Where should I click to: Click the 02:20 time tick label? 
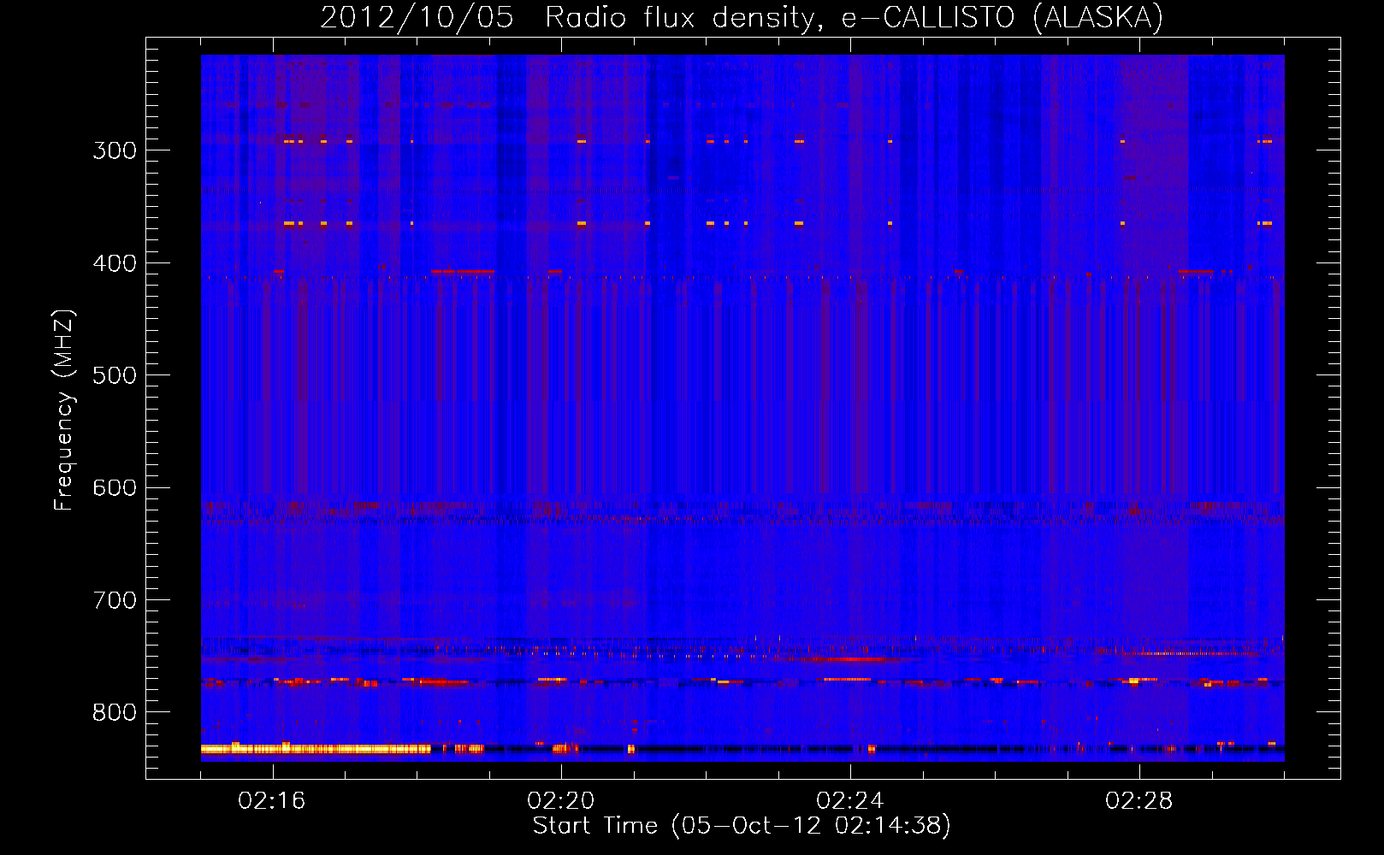click(x=561, y=801)
